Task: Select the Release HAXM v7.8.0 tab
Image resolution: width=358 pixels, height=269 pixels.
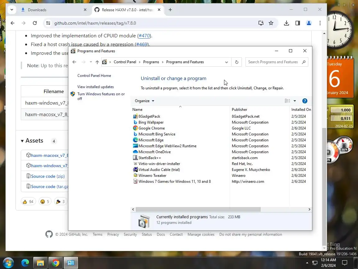Action: [128, 10]
